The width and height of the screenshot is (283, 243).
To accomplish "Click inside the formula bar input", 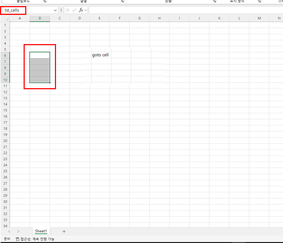I will point(186,10).
